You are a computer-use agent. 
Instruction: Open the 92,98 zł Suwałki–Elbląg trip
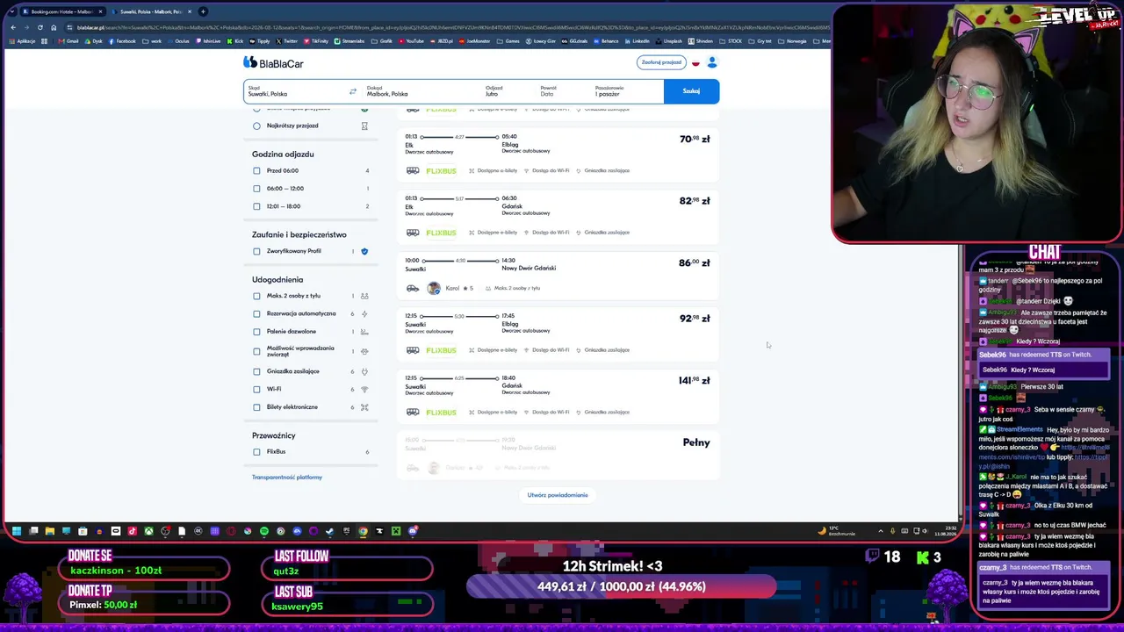pos(558,334)
